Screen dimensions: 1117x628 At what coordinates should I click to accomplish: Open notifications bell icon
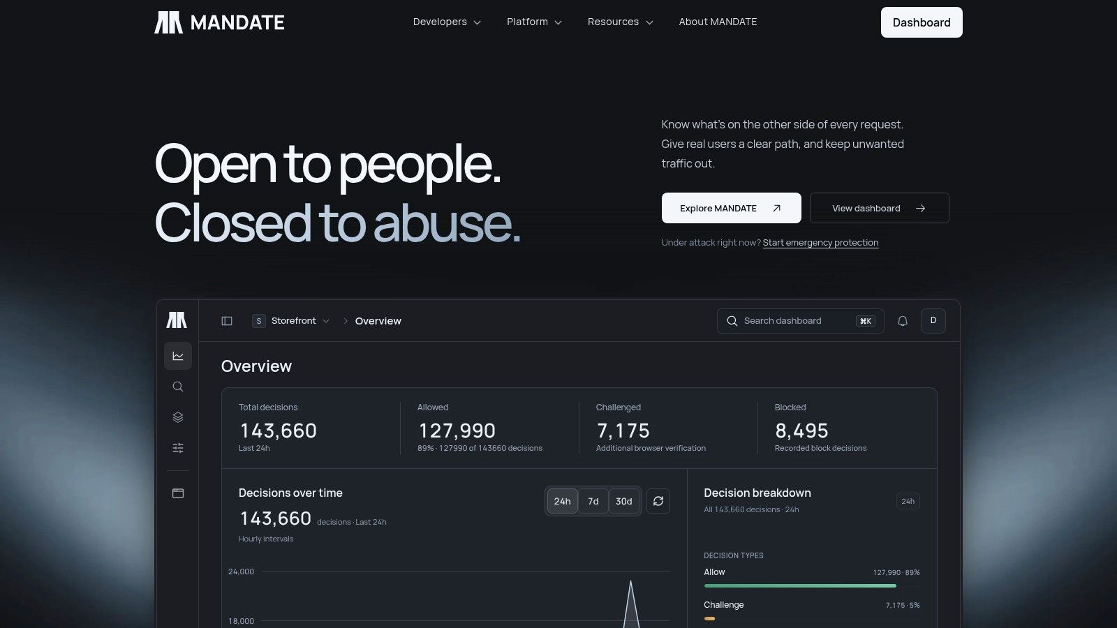[x=903, y=321]
